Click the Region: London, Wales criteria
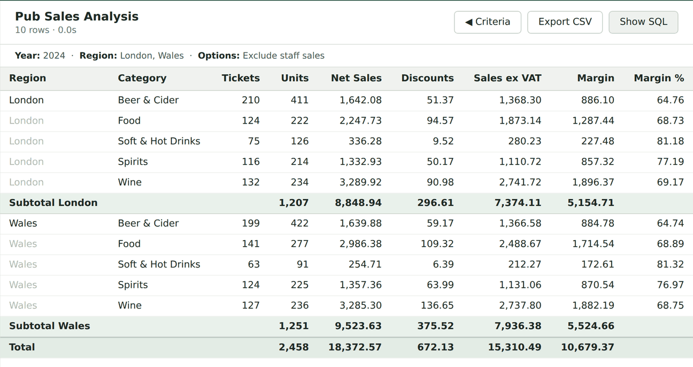Image resolution: width=693 pixels, height=367 pixels. (132, 56)
